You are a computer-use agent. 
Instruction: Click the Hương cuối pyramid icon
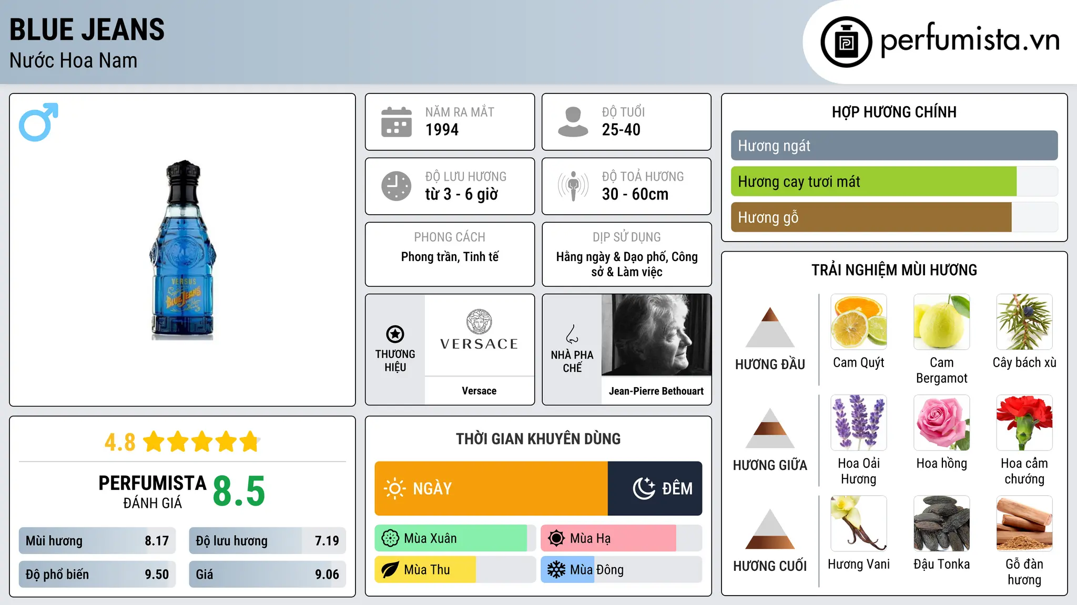click(x=770, y=529)
